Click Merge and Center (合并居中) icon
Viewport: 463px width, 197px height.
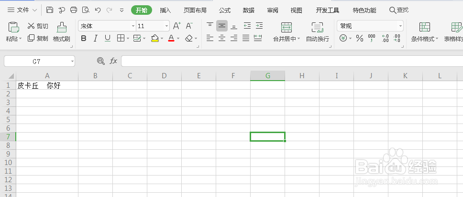pyautogui.click(x=287, y=27)
